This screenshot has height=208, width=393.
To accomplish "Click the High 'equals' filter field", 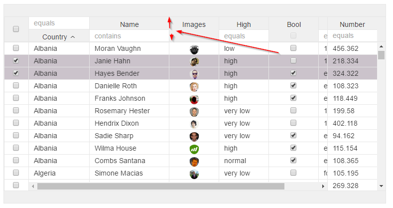I will click(x=244, y=36).
